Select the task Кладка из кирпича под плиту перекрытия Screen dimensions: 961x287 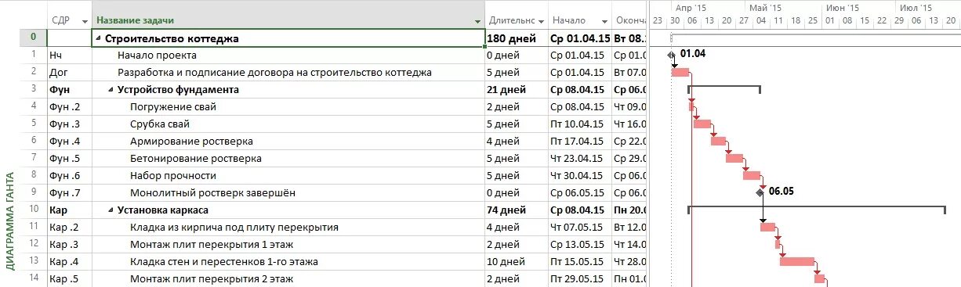click(234, 227)
